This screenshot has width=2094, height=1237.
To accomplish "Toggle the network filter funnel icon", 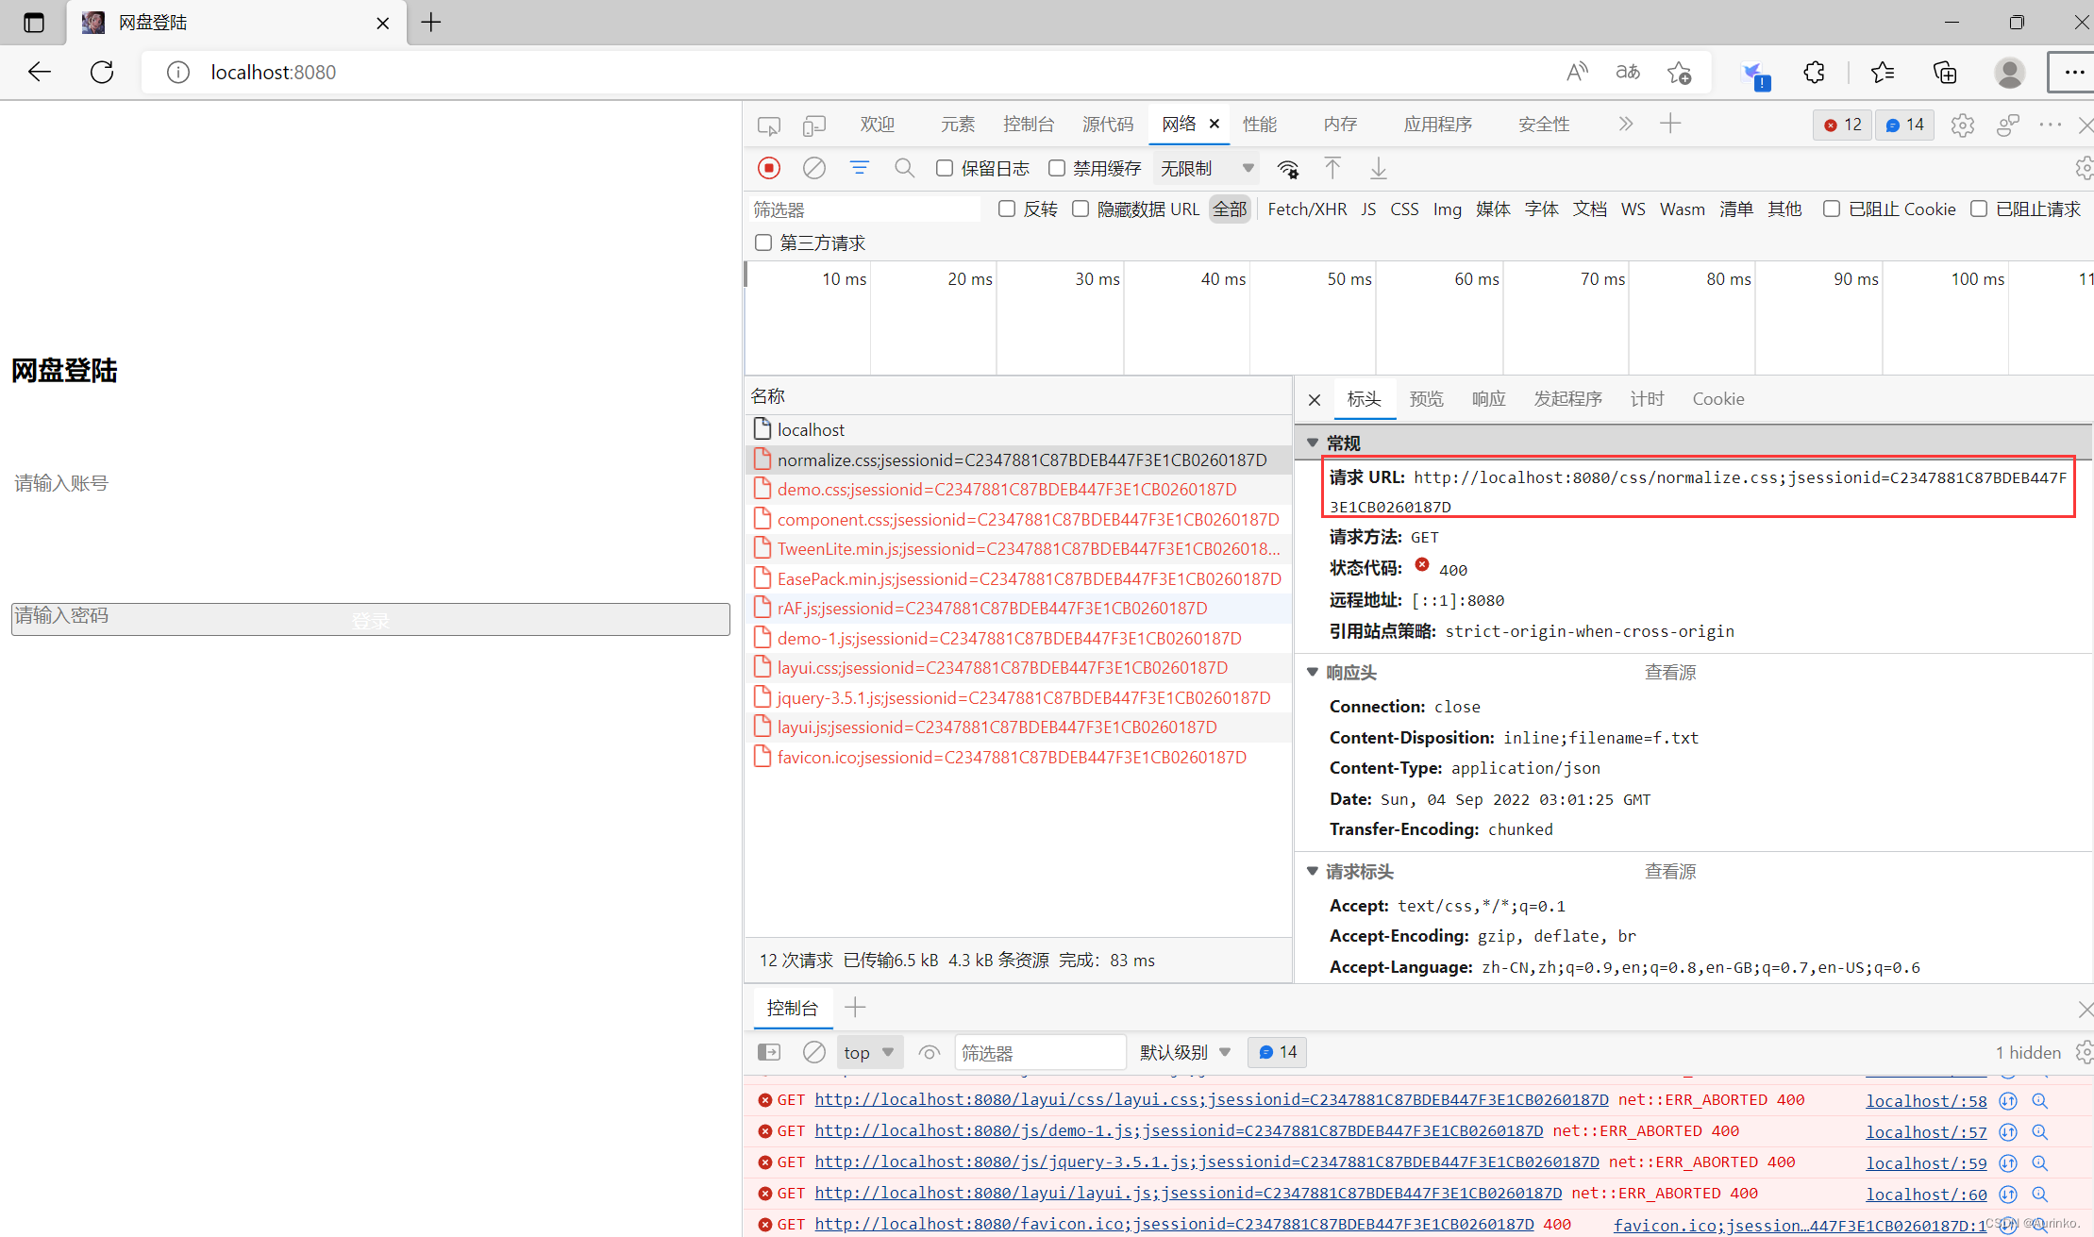I will (859, 168).
